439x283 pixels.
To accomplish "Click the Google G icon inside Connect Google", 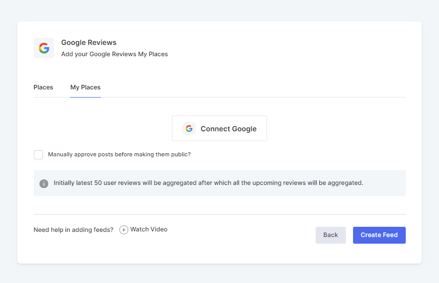I will pyautogui.click(x=189, y=129).
